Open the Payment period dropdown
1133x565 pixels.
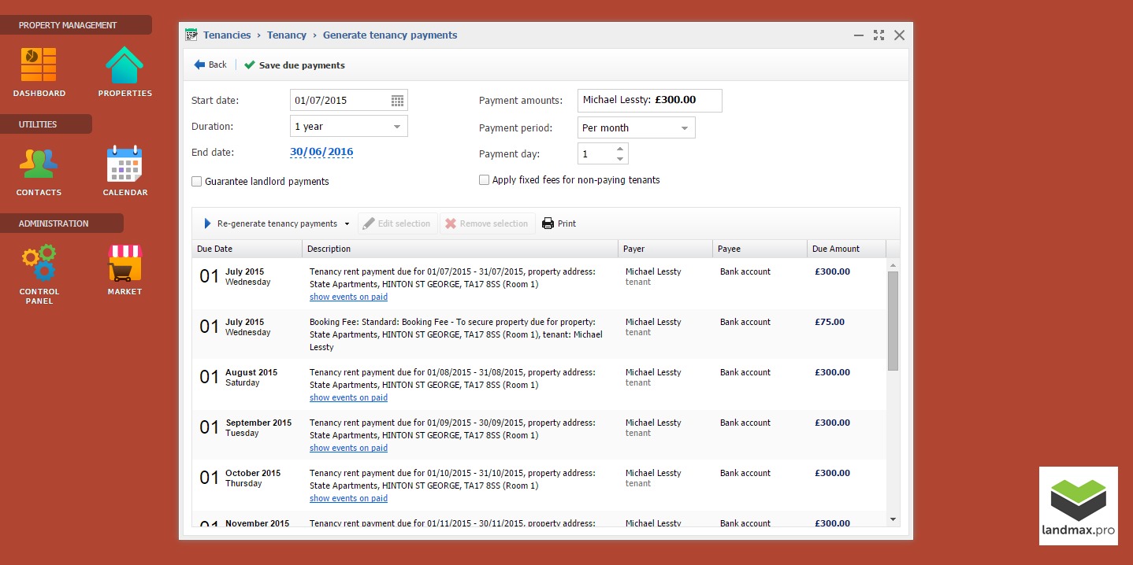[x=684, y=128]
